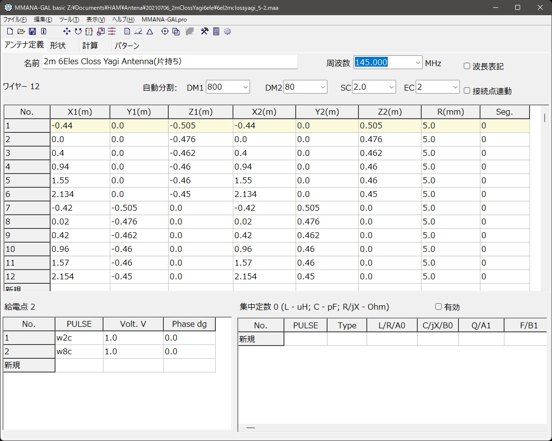Click the four-arrow Move icon

(67, 32)
